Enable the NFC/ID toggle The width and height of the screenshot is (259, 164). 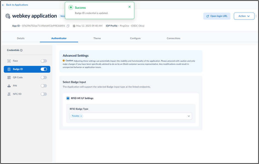44,94
